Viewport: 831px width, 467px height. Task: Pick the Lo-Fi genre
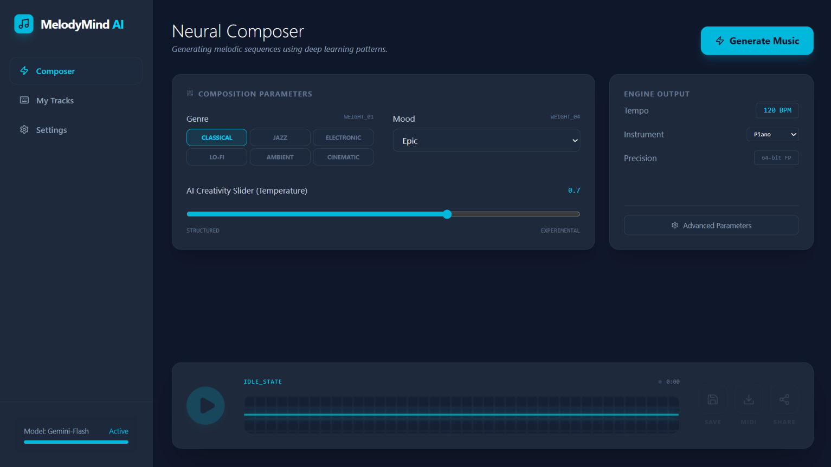tap(217, 157)
